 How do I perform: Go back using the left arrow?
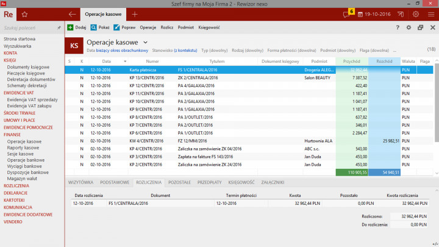click(72, 13)
